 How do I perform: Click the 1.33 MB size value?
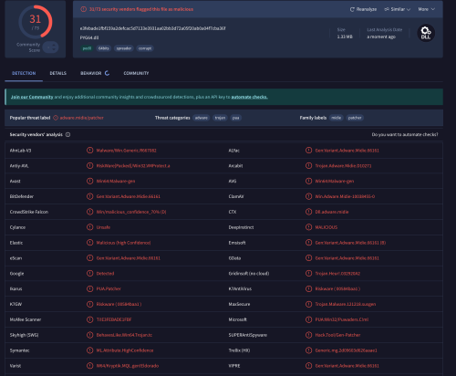(345, 37)
